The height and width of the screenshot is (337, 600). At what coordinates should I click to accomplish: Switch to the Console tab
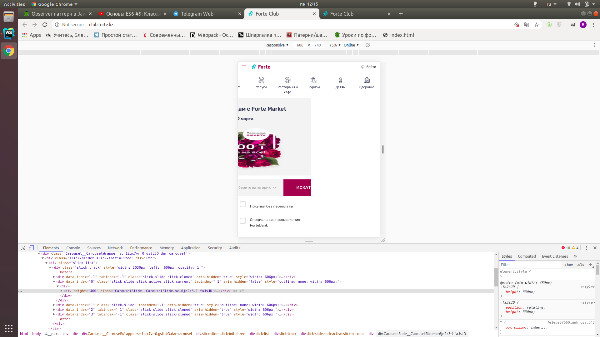click(73, 248)
